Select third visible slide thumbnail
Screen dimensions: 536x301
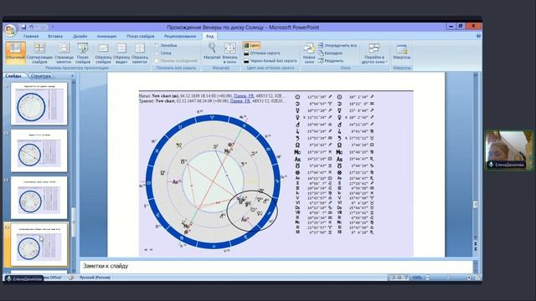39,197
